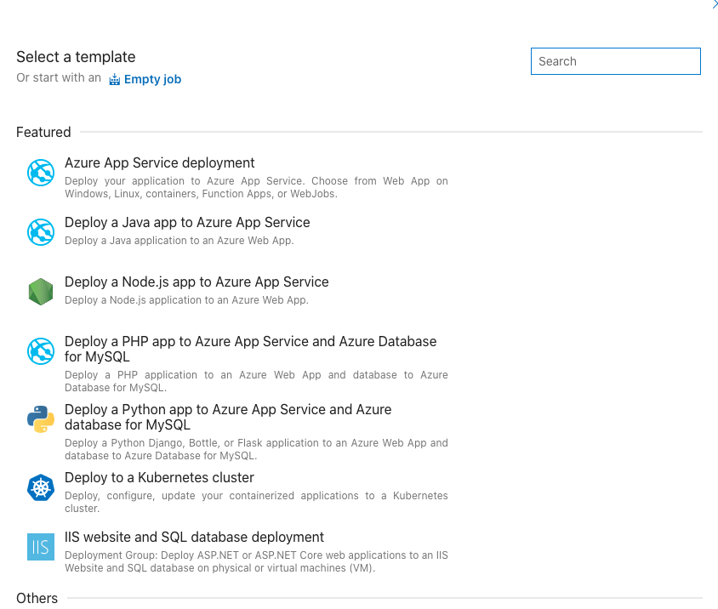Click description mentioning Function Apps, or WebJobs
This screenshot has height=609, width=718.
point(256,187)
